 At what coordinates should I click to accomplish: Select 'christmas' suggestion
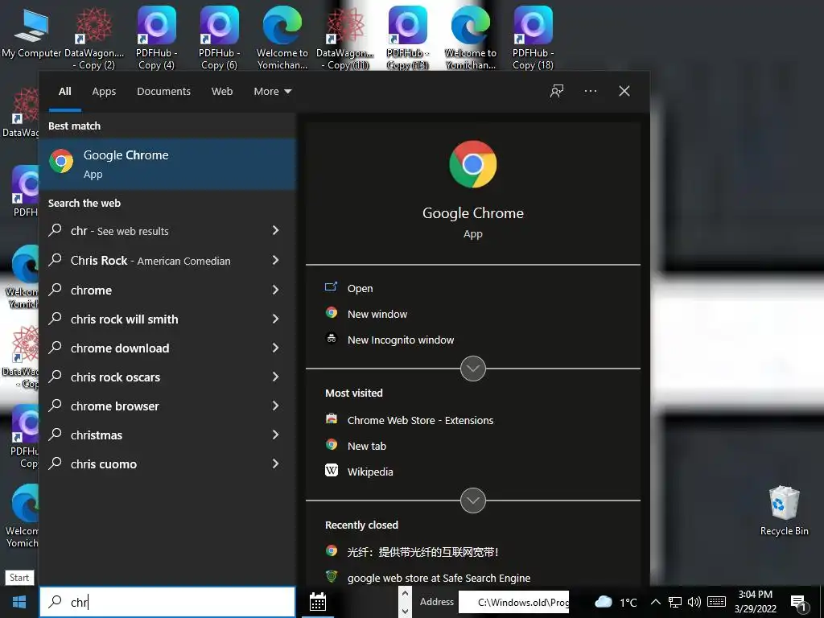[97, 435]
